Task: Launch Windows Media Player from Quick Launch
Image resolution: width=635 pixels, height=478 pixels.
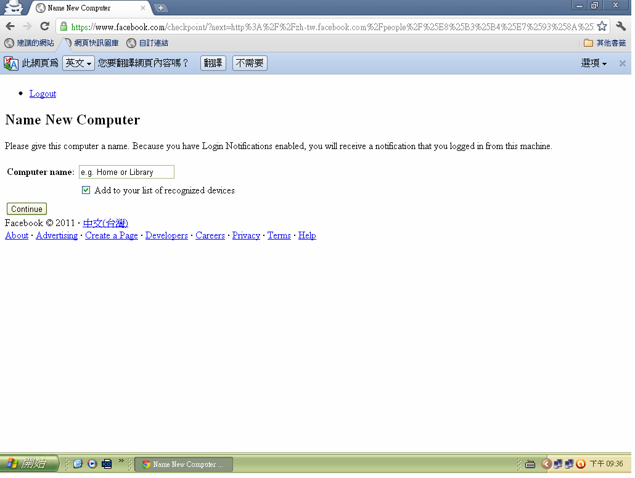Action: tap(92, 464)
